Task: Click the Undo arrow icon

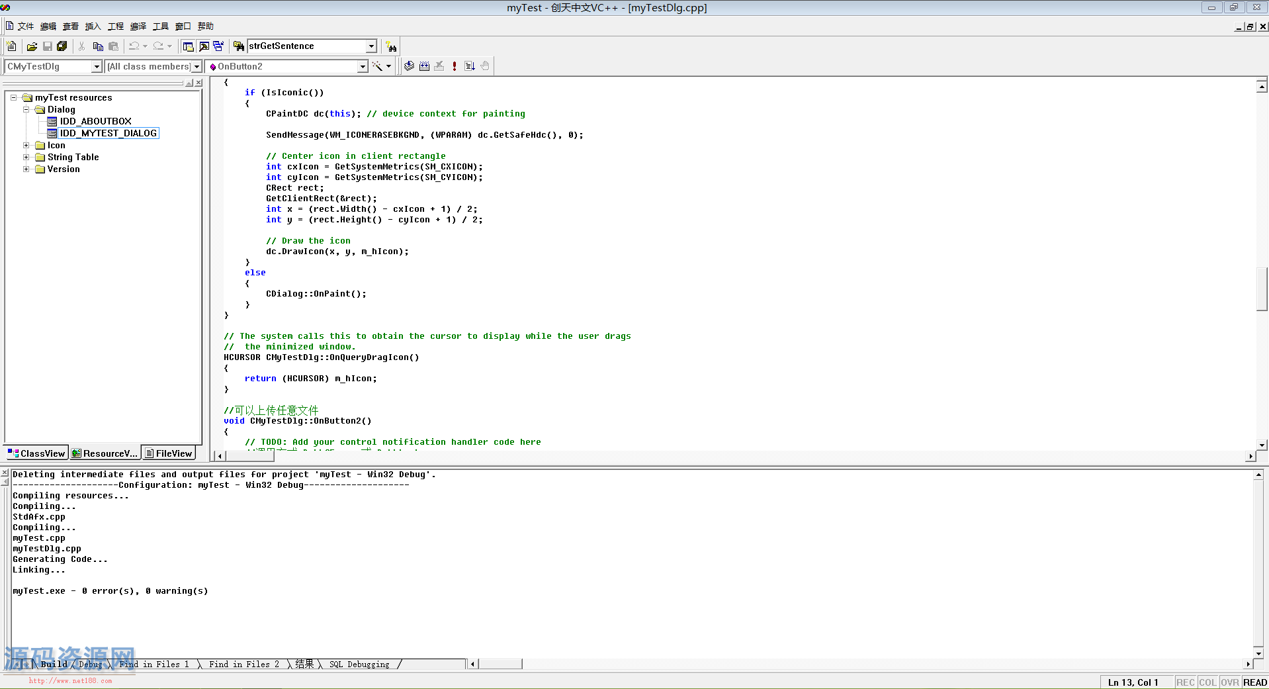Action: (x=134, y=46)
